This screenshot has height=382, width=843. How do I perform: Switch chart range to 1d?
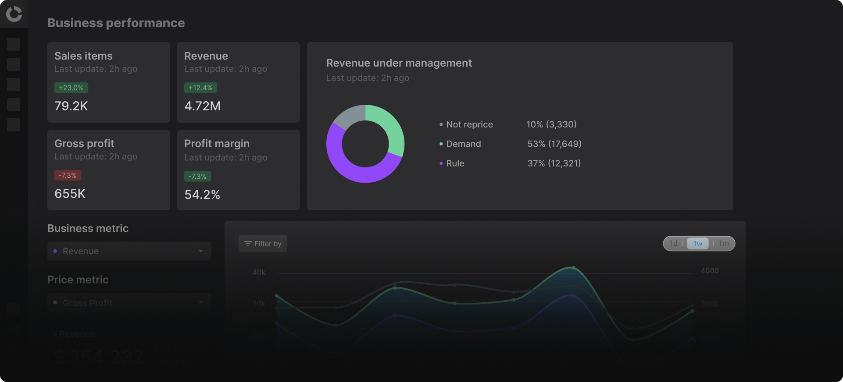[673, 243]
